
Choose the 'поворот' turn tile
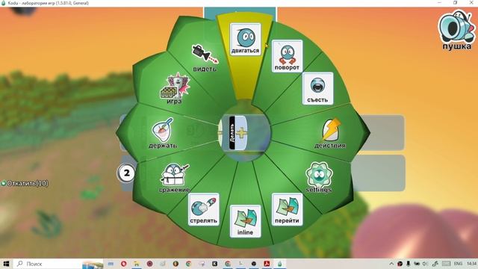click(x=287, y=56)
